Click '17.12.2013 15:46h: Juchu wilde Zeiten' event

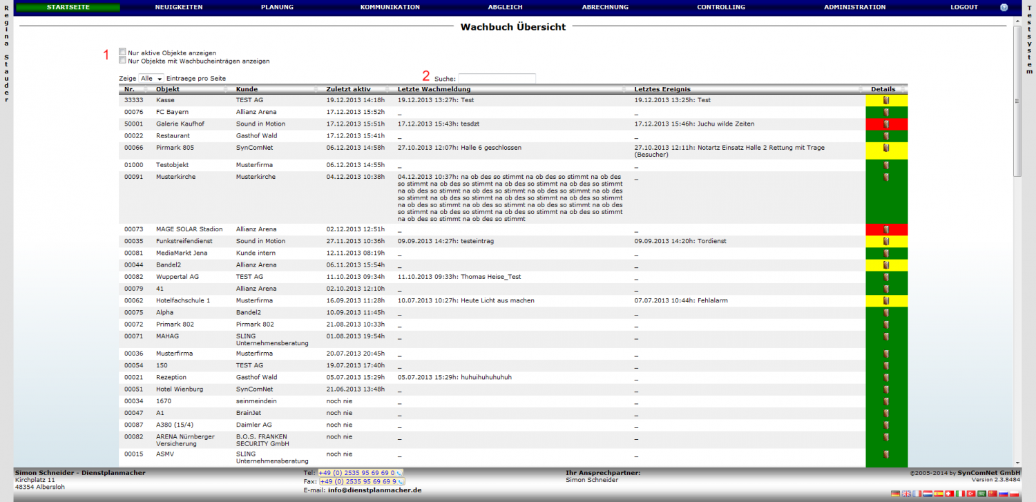pos(694,124)
